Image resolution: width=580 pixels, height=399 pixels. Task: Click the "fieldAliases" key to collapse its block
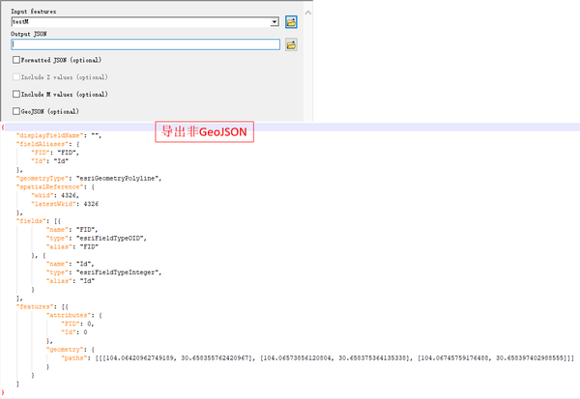pyautogui.click(x=43, y=144)
